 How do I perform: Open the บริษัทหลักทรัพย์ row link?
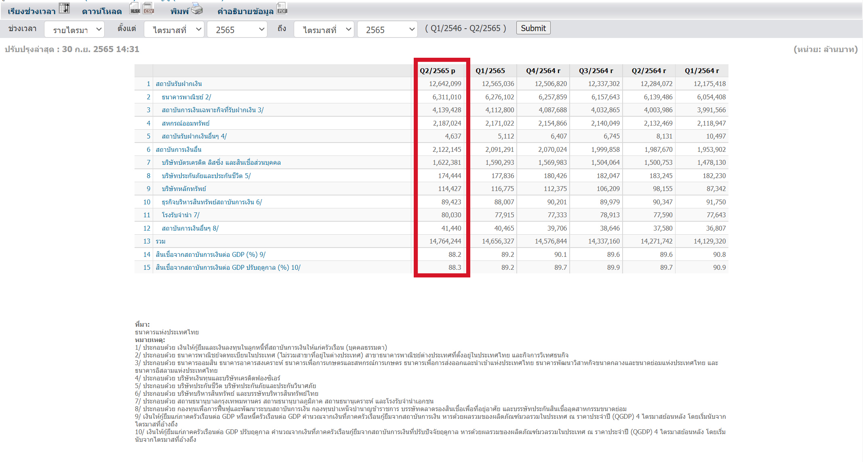point(184,189)
